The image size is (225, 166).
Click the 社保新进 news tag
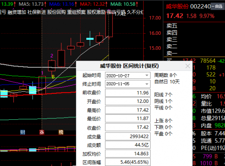36,12
